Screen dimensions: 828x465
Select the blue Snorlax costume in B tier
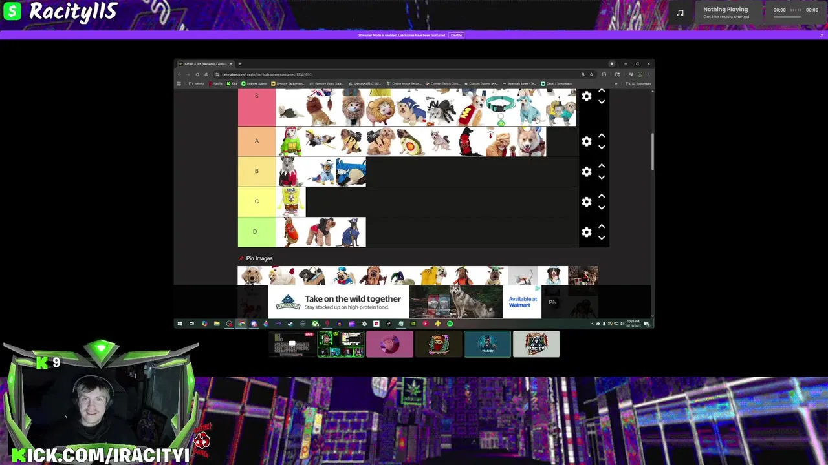[x=351, y=172]
